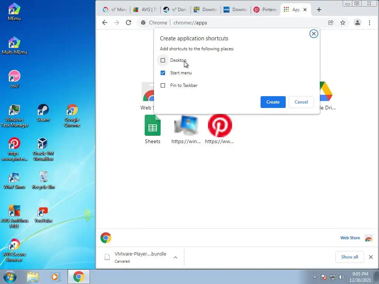Close the downloads bar
Screen dimensions: 379x284
[371, 257]
